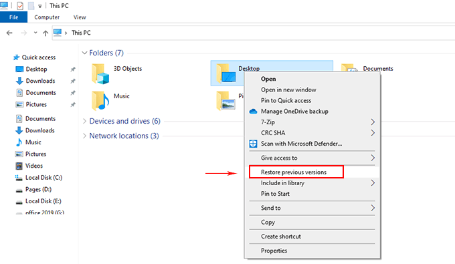The width and height of the screenshot is (455, 264).
Task: Select the 3D Objects folder icon
Action: coord(100,74)
